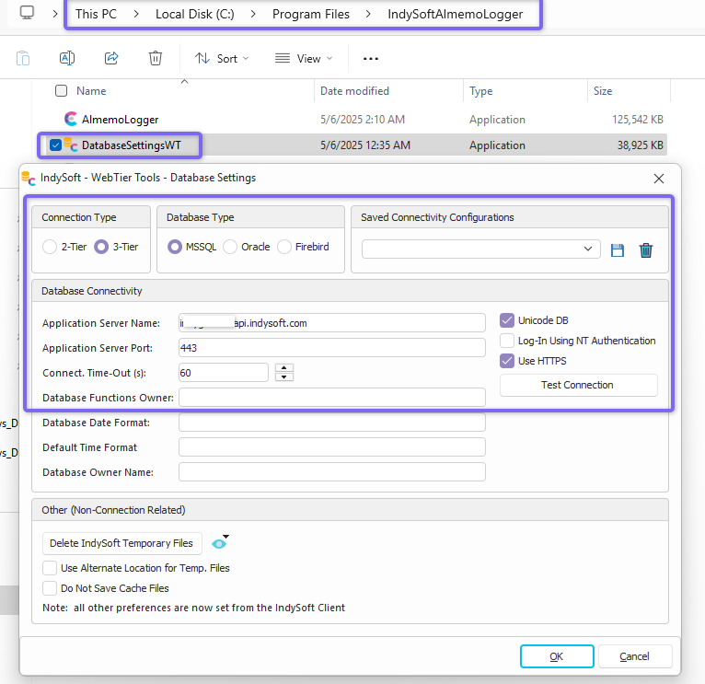Screen dimensions: 705x684
Task: Save the current connectivity configuration
Action: [x=618, y=249]
